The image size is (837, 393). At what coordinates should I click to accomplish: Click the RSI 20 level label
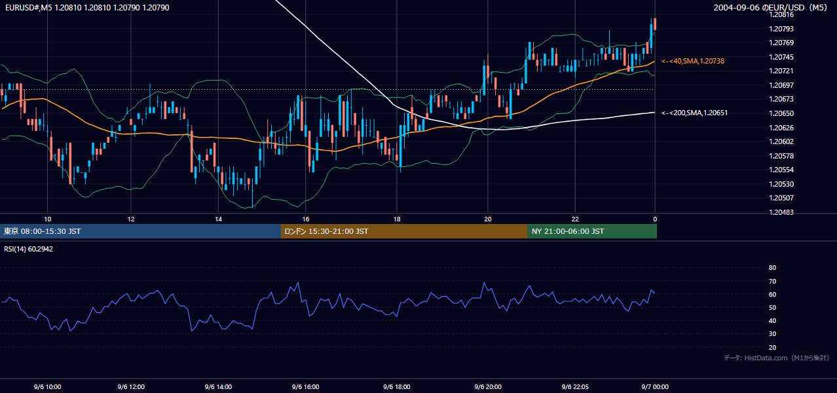pyautogui.click(x=772, y=347)
